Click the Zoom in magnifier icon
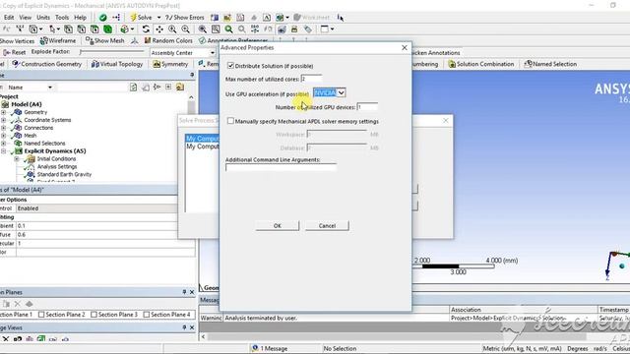630x354 pixels. 172,29
